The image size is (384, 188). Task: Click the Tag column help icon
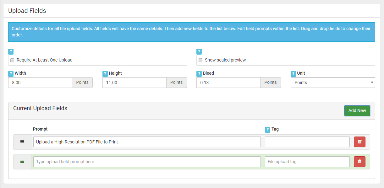click(267, 129)
